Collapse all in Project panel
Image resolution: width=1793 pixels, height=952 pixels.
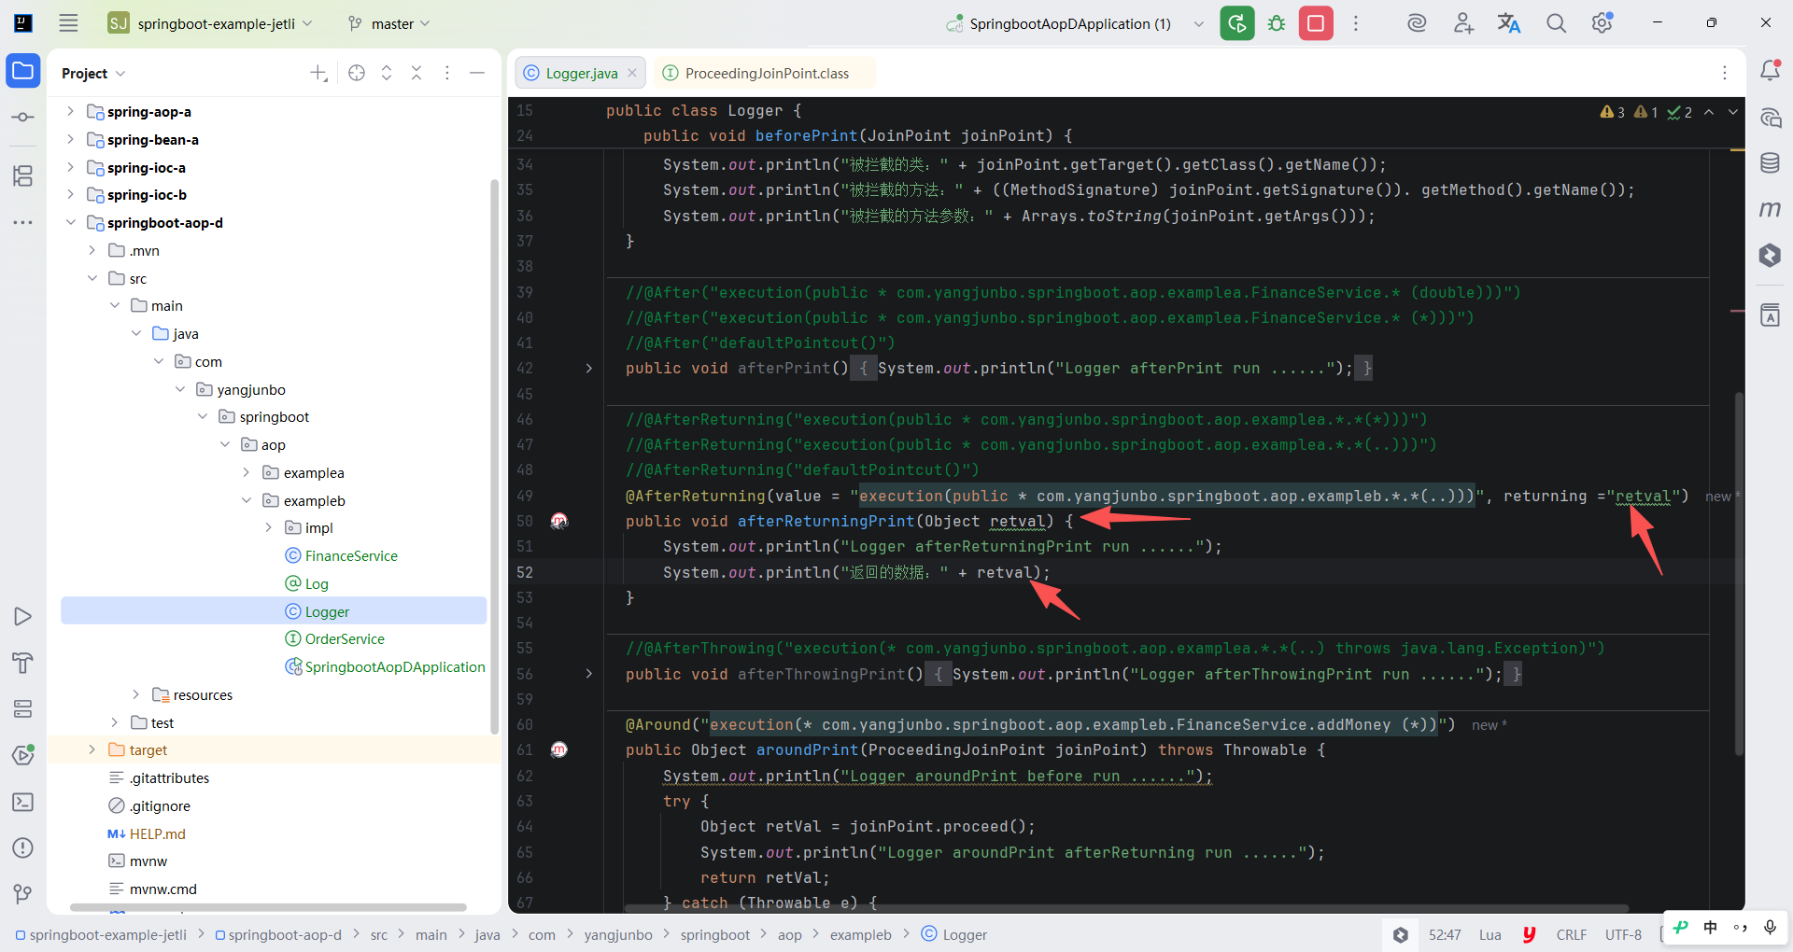click(416, 73)
